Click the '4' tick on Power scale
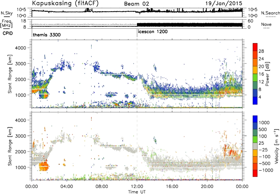280x194 pixels. 260,97
